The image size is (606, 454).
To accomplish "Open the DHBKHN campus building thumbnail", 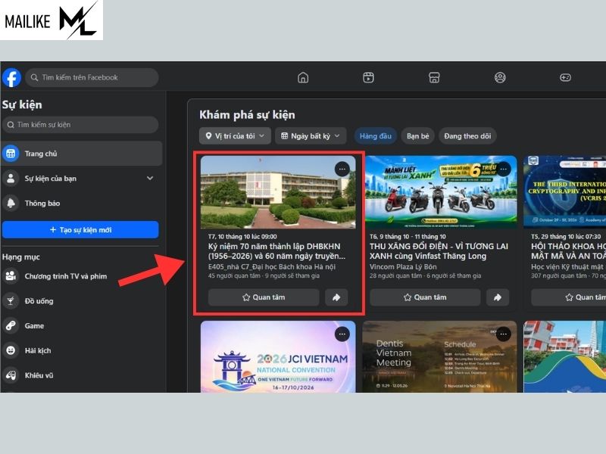I will [278, 192].
